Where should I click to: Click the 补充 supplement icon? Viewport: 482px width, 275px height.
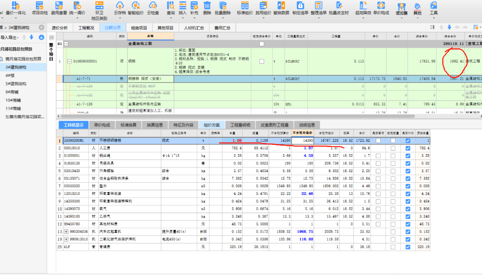[x=194, y=5]
